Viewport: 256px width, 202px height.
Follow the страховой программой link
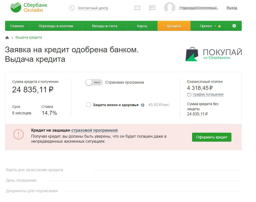click(x=95, y=130)
